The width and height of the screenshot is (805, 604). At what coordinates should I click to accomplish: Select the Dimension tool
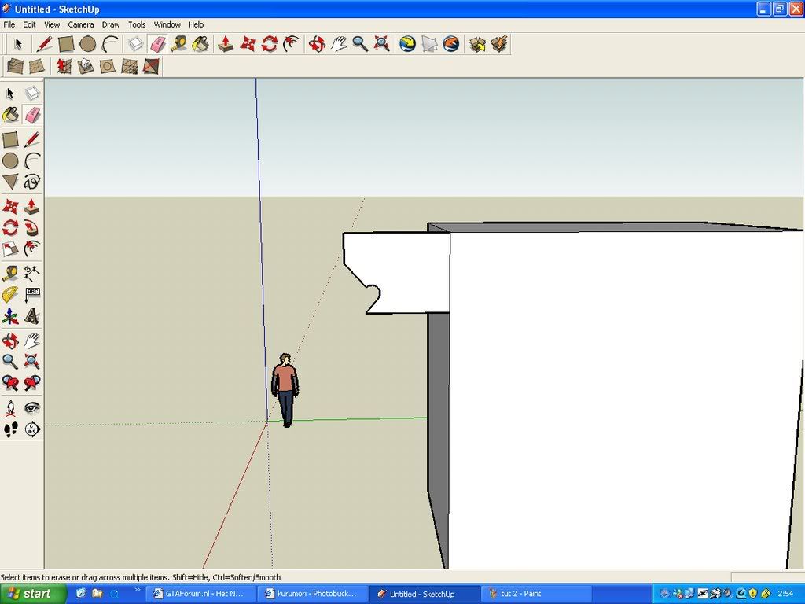coord(31,273)
